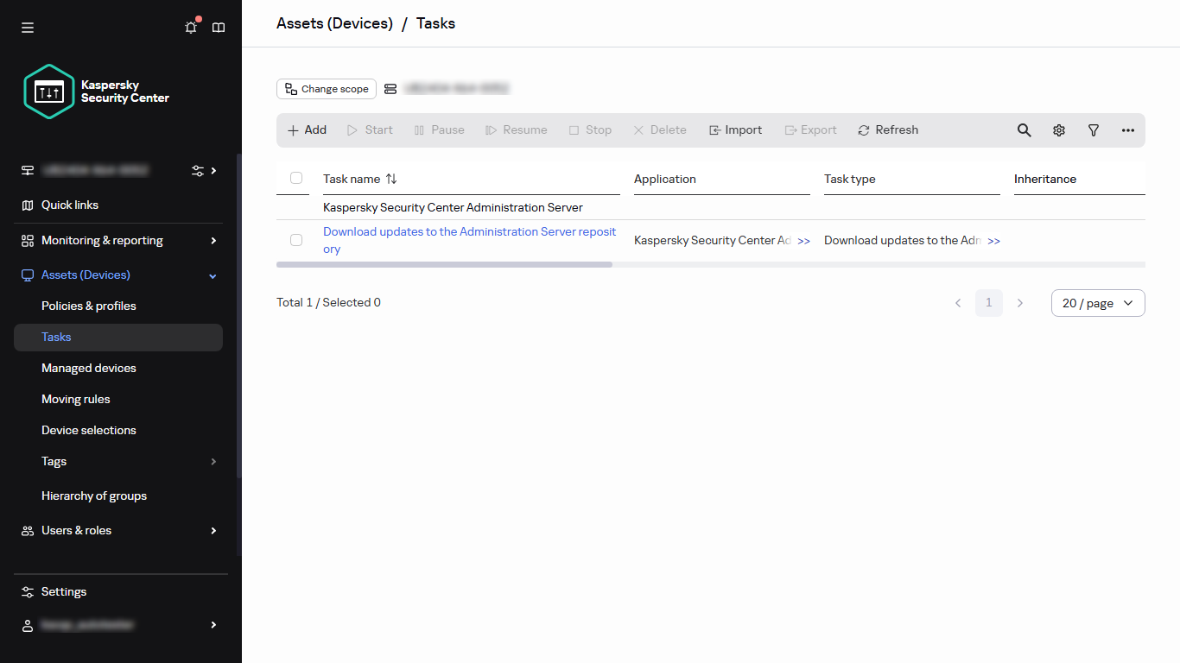
Task: Open the ellipsis menu in the toolbar
Action: pos(1128,129)
